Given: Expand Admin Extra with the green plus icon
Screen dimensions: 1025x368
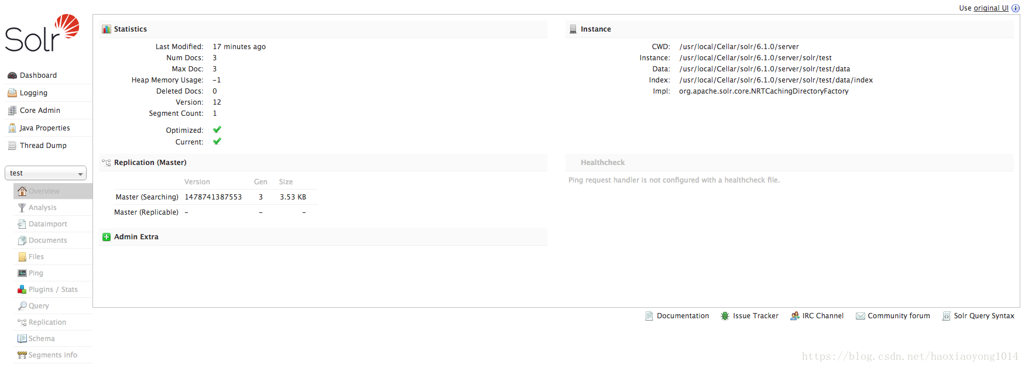Looking at the screenshot, I should (107, 237).
